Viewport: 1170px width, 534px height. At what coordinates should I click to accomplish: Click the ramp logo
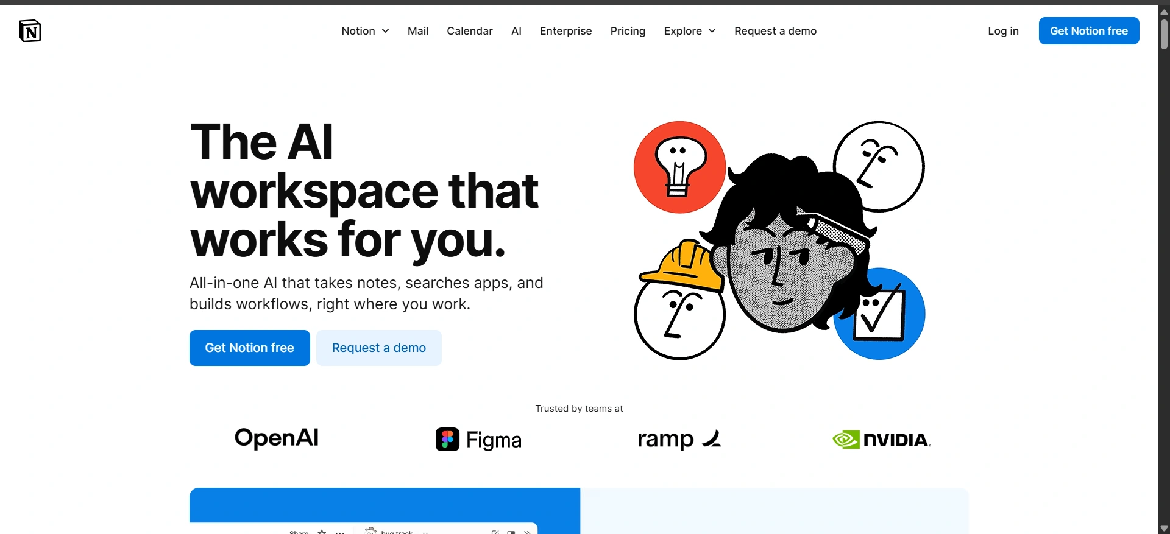pos(679,439)
